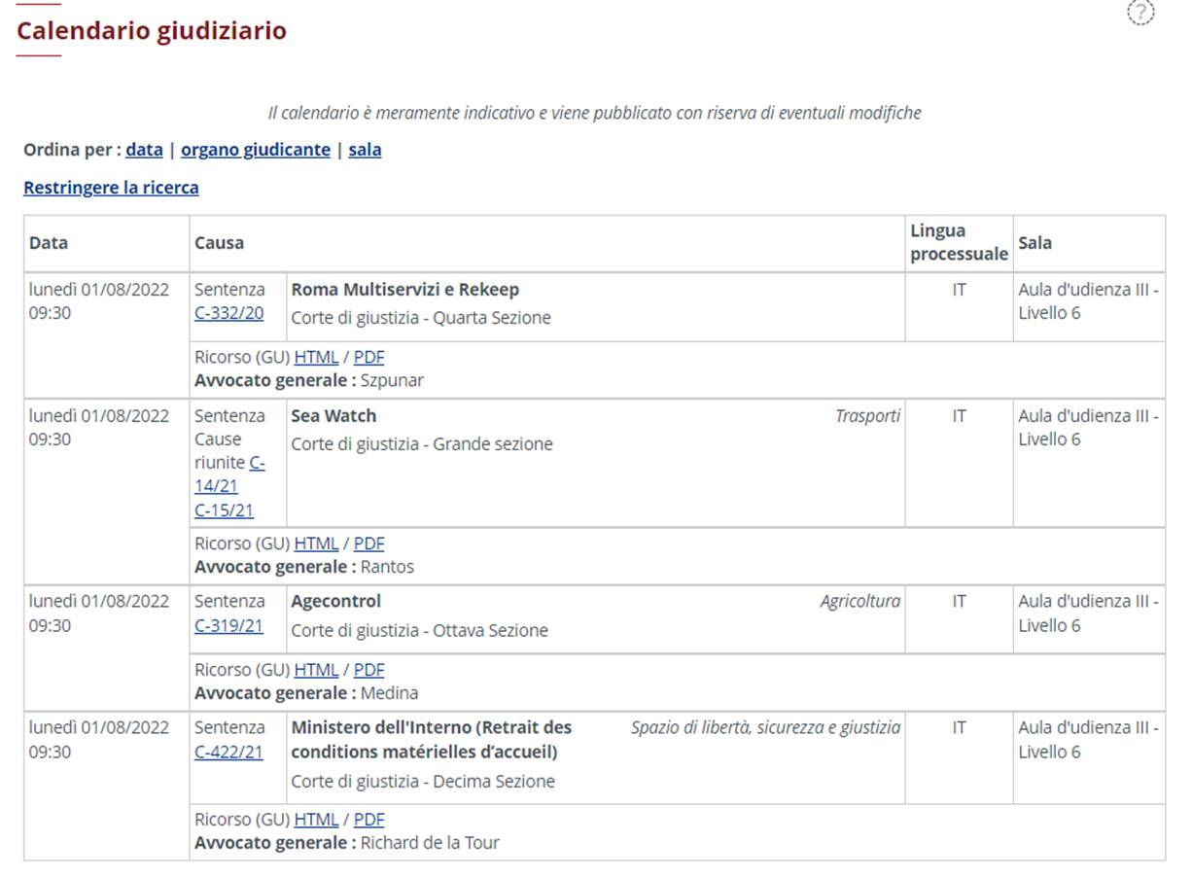Image resolution: width=1192 pixels, height=877 pixels.
Task: Click Spazio di libertà, sicurezza e giustizia
Action: [766, 726]
